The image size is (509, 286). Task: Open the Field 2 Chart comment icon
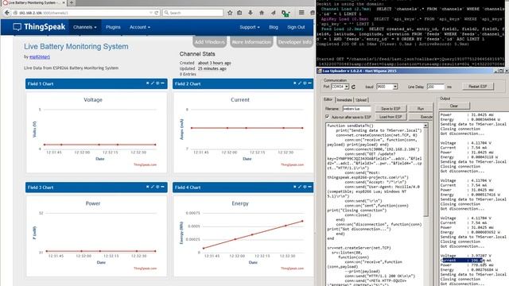(305, 83)
